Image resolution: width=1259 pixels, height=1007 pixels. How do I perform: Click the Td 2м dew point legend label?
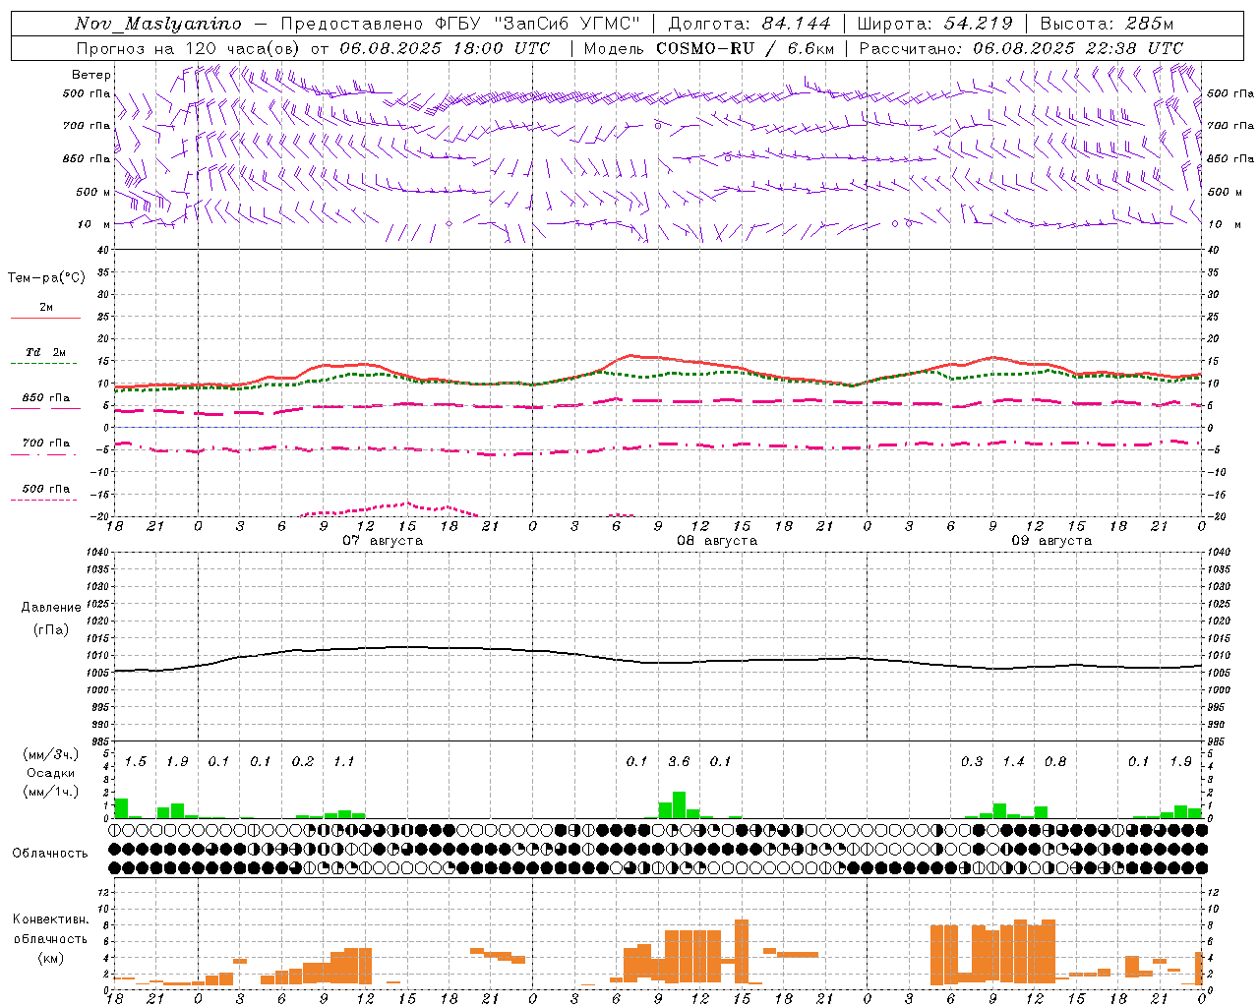[46, 352]
